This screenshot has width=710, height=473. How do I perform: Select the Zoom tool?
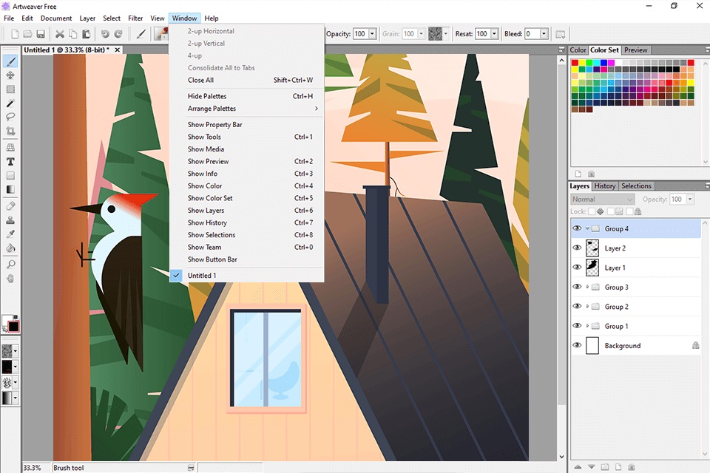(10, 265)
